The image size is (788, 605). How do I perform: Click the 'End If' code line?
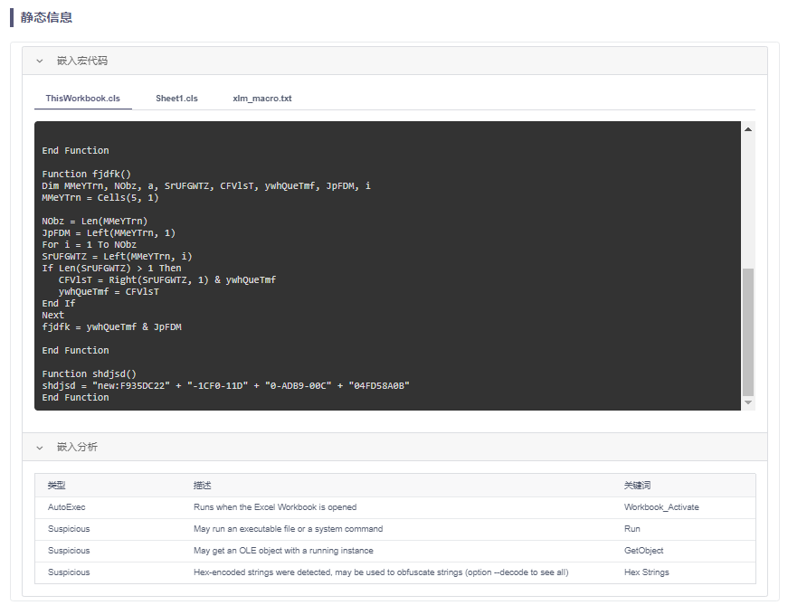[x=59, y=304]
